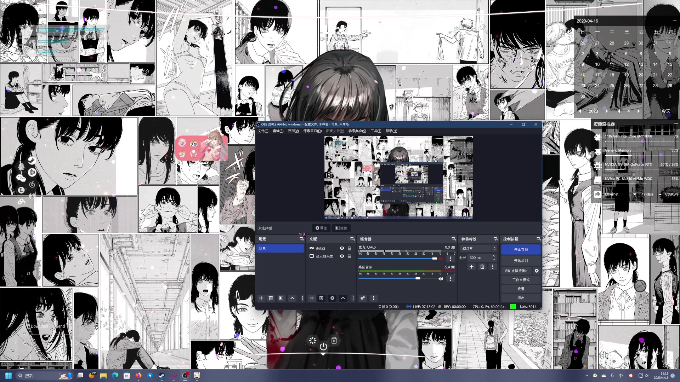Expand Ethernet adapter dropdown in resource monitor
The height and width of the screenshot is (382, 680).
[x=634, y=195]
